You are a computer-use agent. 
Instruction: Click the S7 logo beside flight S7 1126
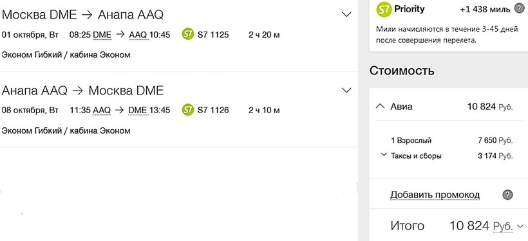coord(188,110)
